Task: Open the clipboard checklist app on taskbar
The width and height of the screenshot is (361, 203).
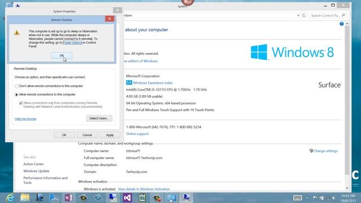Action: (142, 198)
